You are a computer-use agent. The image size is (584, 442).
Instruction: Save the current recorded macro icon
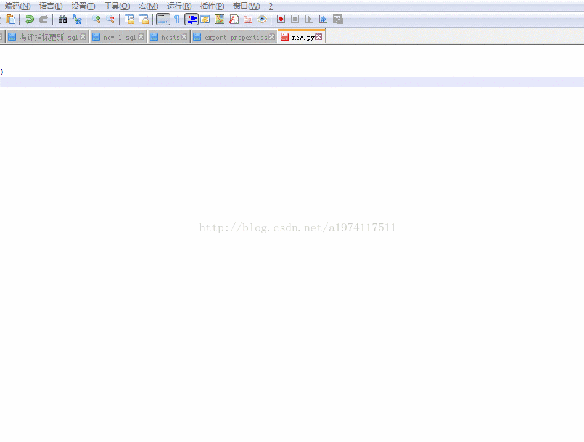pos(337,19)
